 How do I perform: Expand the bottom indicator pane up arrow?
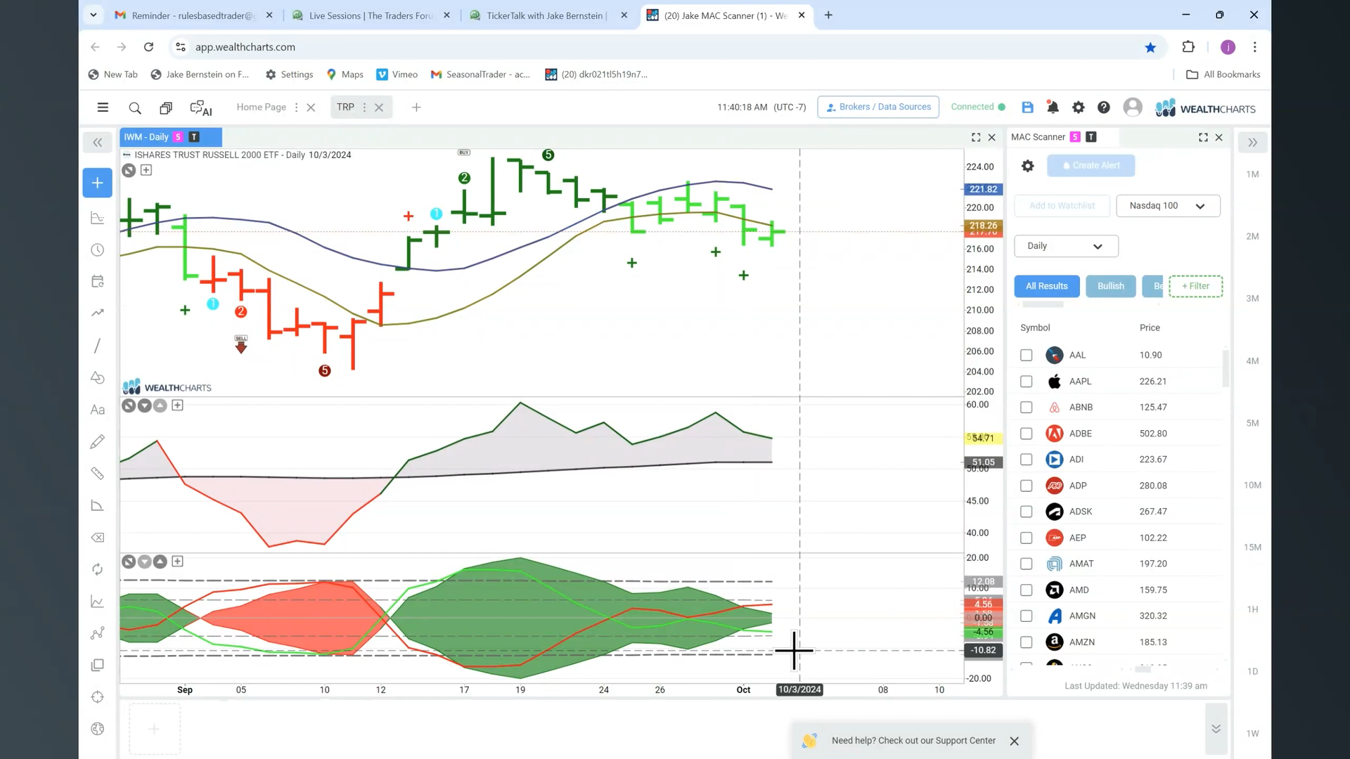(160, 562)
